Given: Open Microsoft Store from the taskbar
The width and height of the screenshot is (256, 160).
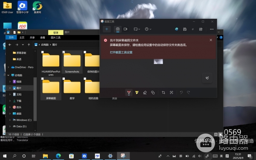Looking at the screenshot, I should (71, 156).
